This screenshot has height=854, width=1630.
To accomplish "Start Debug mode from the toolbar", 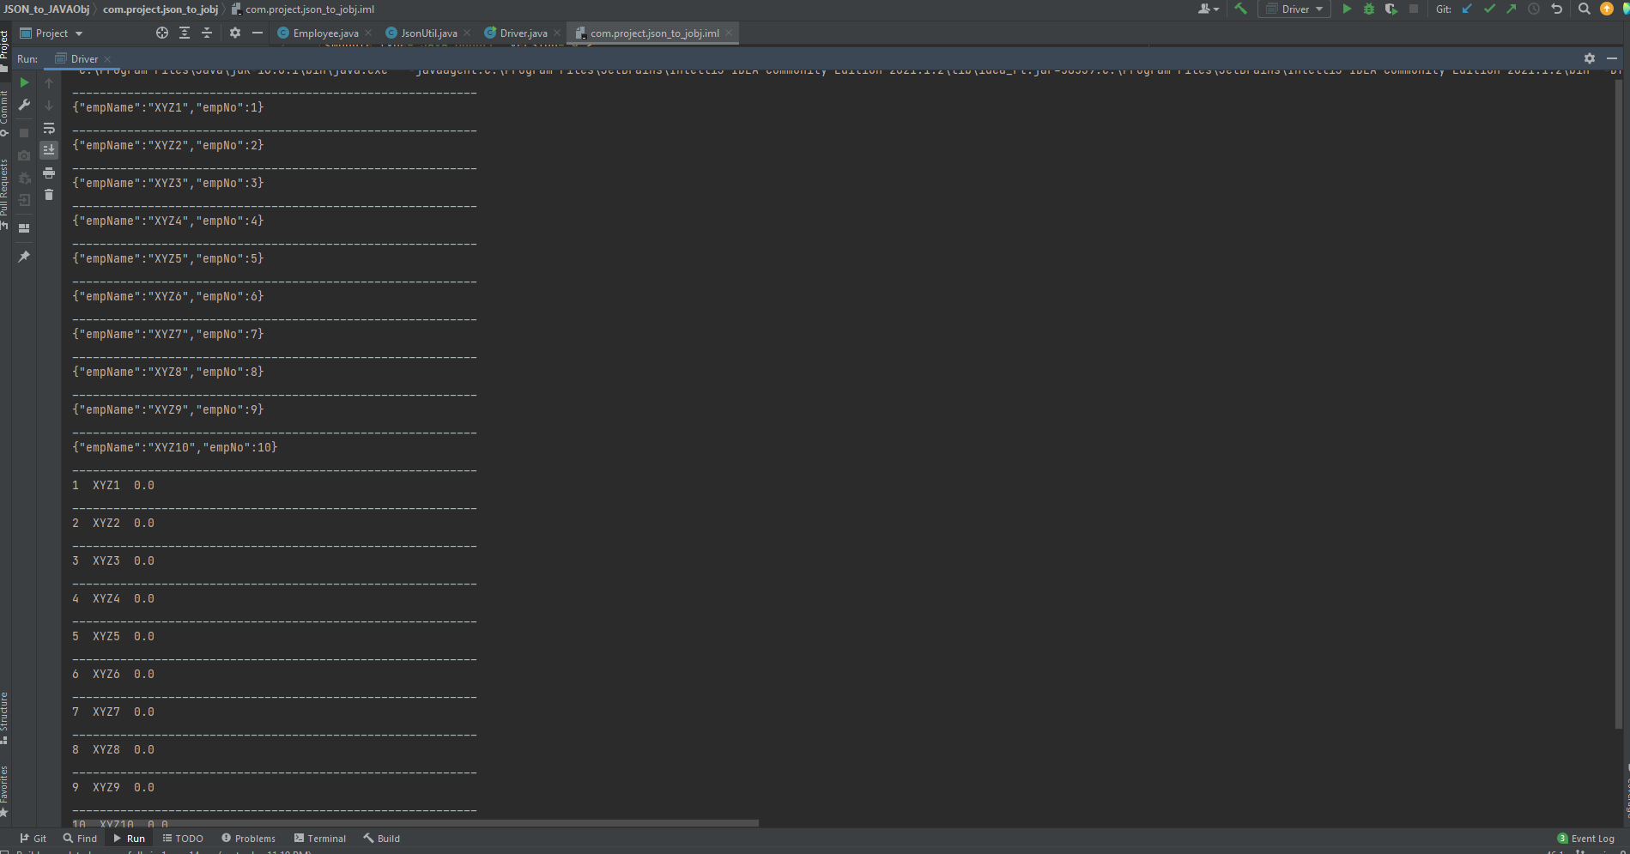I will coord(1367,9).
